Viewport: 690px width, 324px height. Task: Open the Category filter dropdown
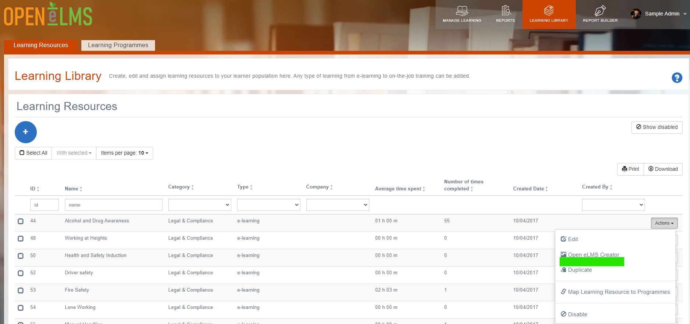point(200,205)
